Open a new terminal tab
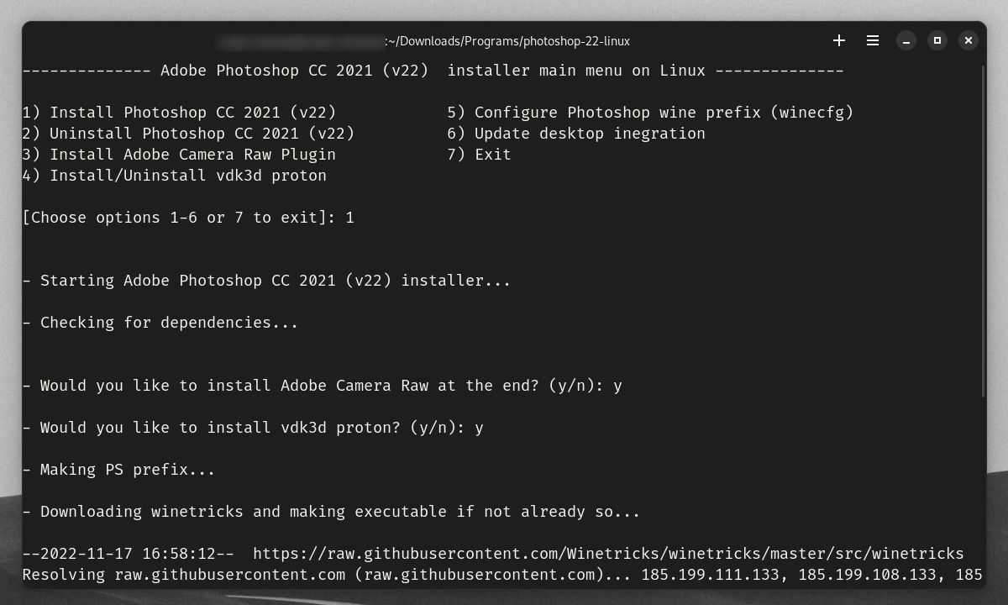The height and width of the screenshot is (605, 1008). 838,40
